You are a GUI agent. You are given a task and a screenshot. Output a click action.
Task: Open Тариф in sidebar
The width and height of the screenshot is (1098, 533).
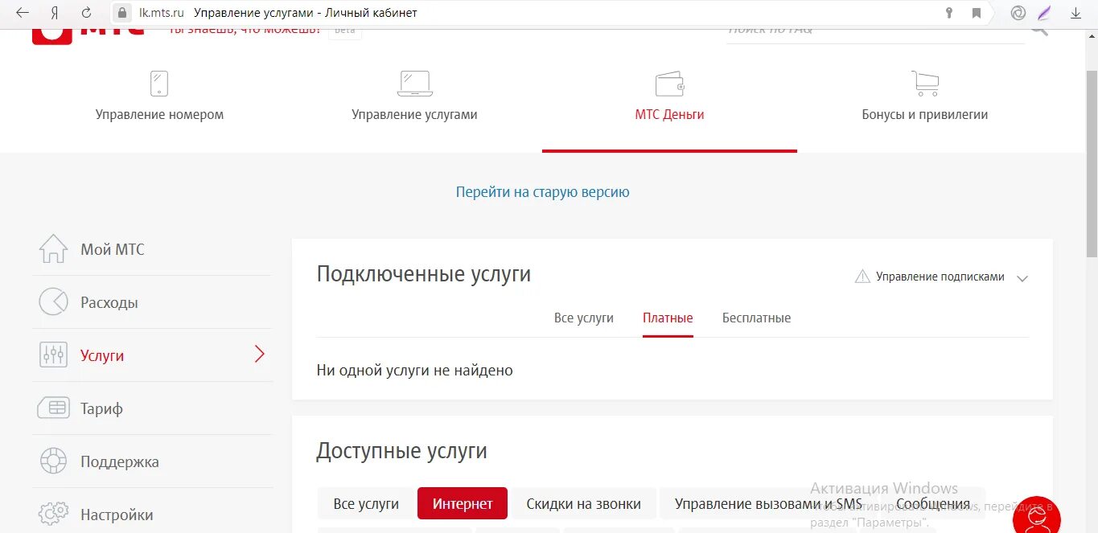coord(102,408)
